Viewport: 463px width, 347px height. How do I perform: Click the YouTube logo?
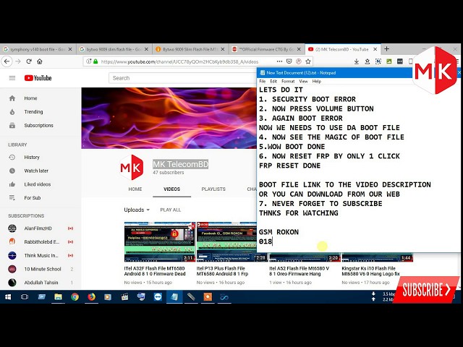(x=38, y=78)
